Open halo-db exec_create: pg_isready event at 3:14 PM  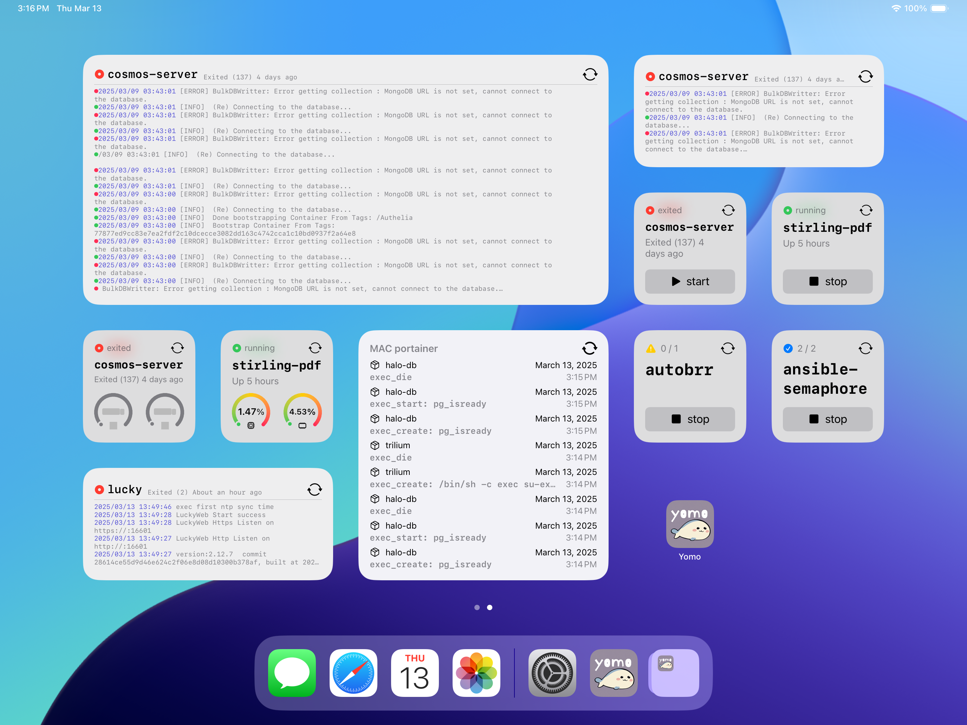(x=483, y=558)
